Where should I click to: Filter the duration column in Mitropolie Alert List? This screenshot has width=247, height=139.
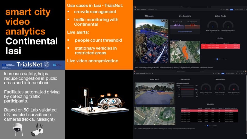click(238, 43)
